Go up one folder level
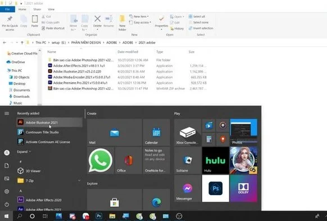Image resolution: width=327 pixels, height=221 pixels. click(x=22, y=43)
